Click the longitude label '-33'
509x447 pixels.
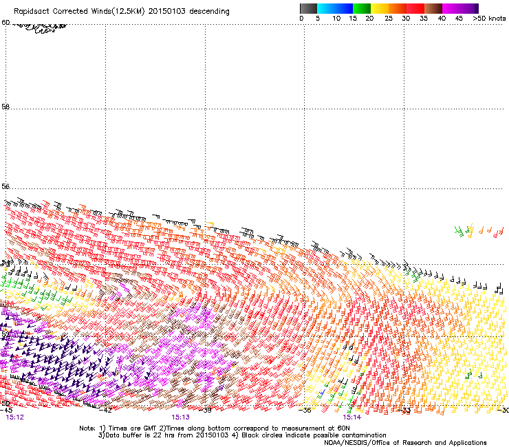coord(404,411)
